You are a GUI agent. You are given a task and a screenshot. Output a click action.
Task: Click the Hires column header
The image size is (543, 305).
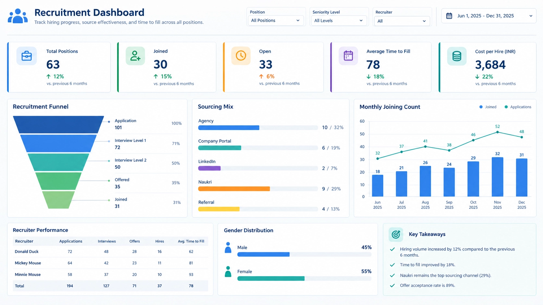click(159, 241)
